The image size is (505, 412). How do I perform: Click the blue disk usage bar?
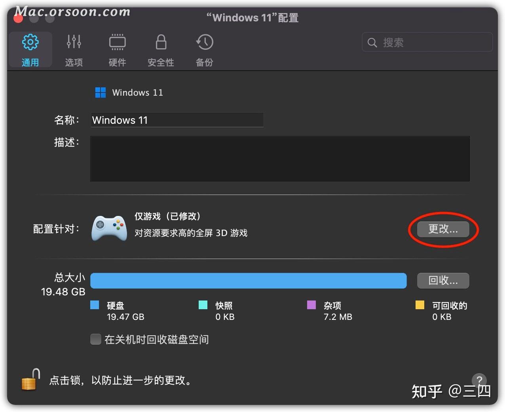[x=249, y=281]
